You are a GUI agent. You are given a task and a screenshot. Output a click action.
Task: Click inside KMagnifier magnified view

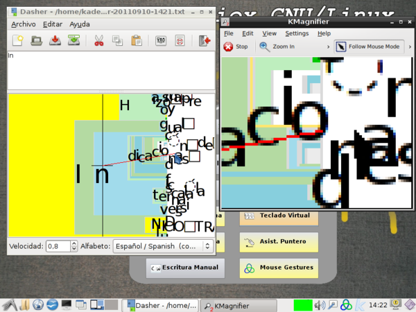(x=317, y=132)
